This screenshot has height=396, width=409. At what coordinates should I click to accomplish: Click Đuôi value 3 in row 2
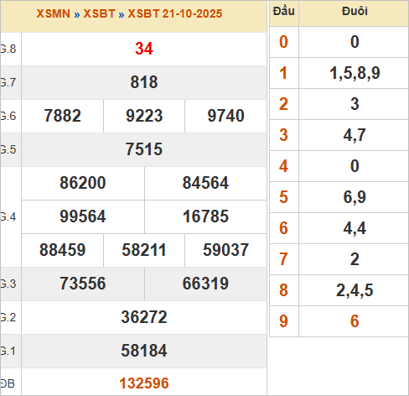355,104
